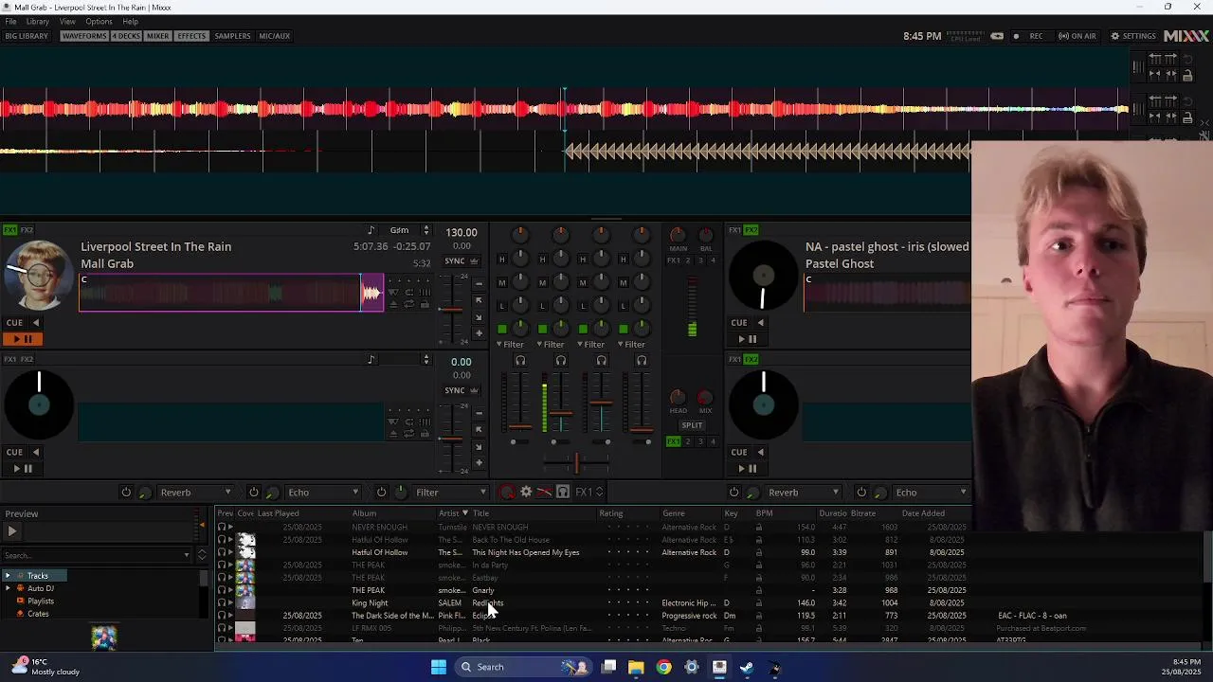Toggle the fourth channel's headphone cue button
Image resolution: width=1213 pixels, height=682 pixels.
pos(642,360)
